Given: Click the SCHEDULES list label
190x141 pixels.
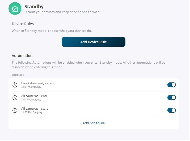Looking at the screenshot, I should point(18,75).
